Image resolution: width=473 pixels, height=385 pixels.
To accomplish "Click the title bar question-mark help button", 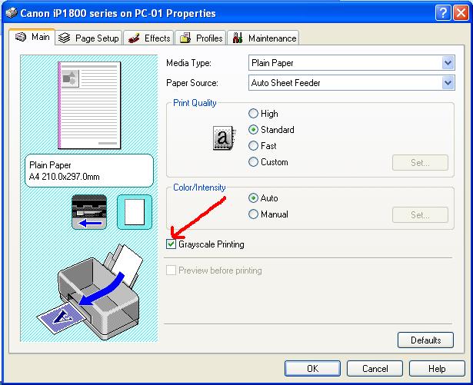I will 443,13.
